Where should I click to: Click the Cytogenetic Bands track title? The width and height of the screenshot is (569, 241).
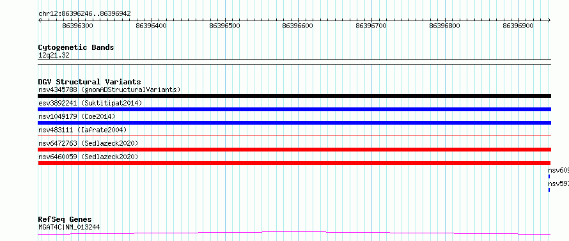(76, 47)
